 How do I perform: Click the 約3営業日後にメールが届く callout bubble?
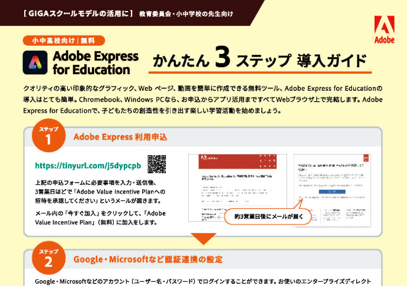(x=268, y=216)
